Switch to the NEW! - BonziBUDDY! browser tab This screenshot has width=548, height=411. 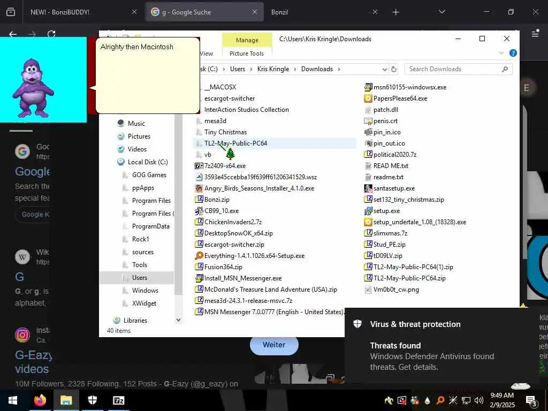(x=60, y=12)
